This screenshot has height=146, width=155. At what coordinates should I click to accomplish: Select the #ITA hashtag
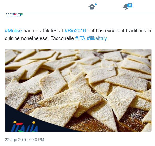(80, 39)
